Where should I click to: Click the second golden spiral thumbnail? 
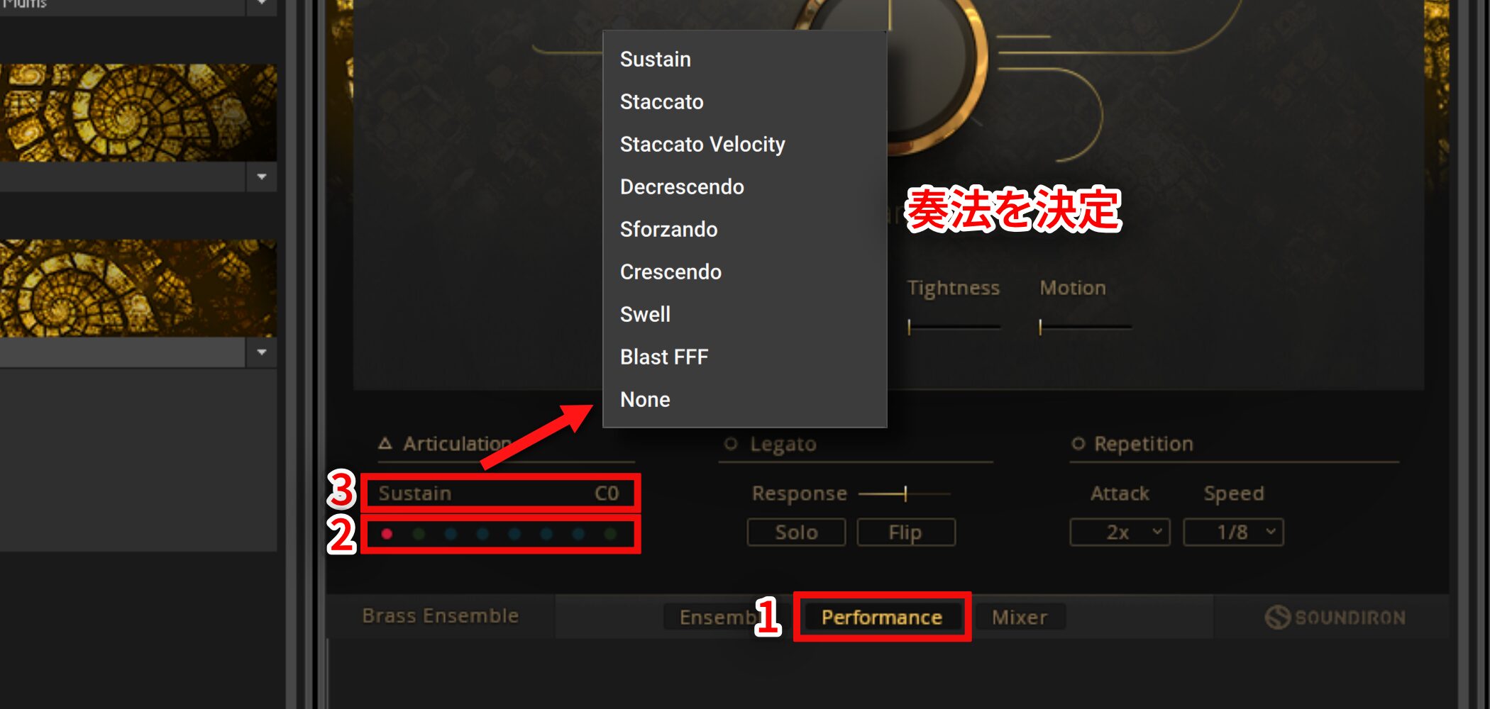[x=138, y=288]
